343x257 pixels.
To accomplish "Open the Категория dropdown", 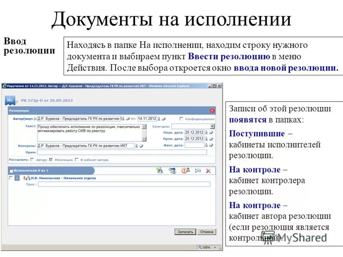I will pos(212,126).
